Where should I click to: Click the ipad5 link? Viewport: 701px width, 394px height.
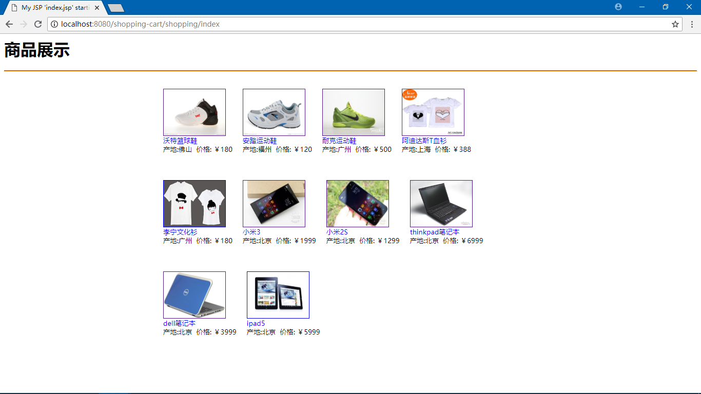(x=256, y=323)
